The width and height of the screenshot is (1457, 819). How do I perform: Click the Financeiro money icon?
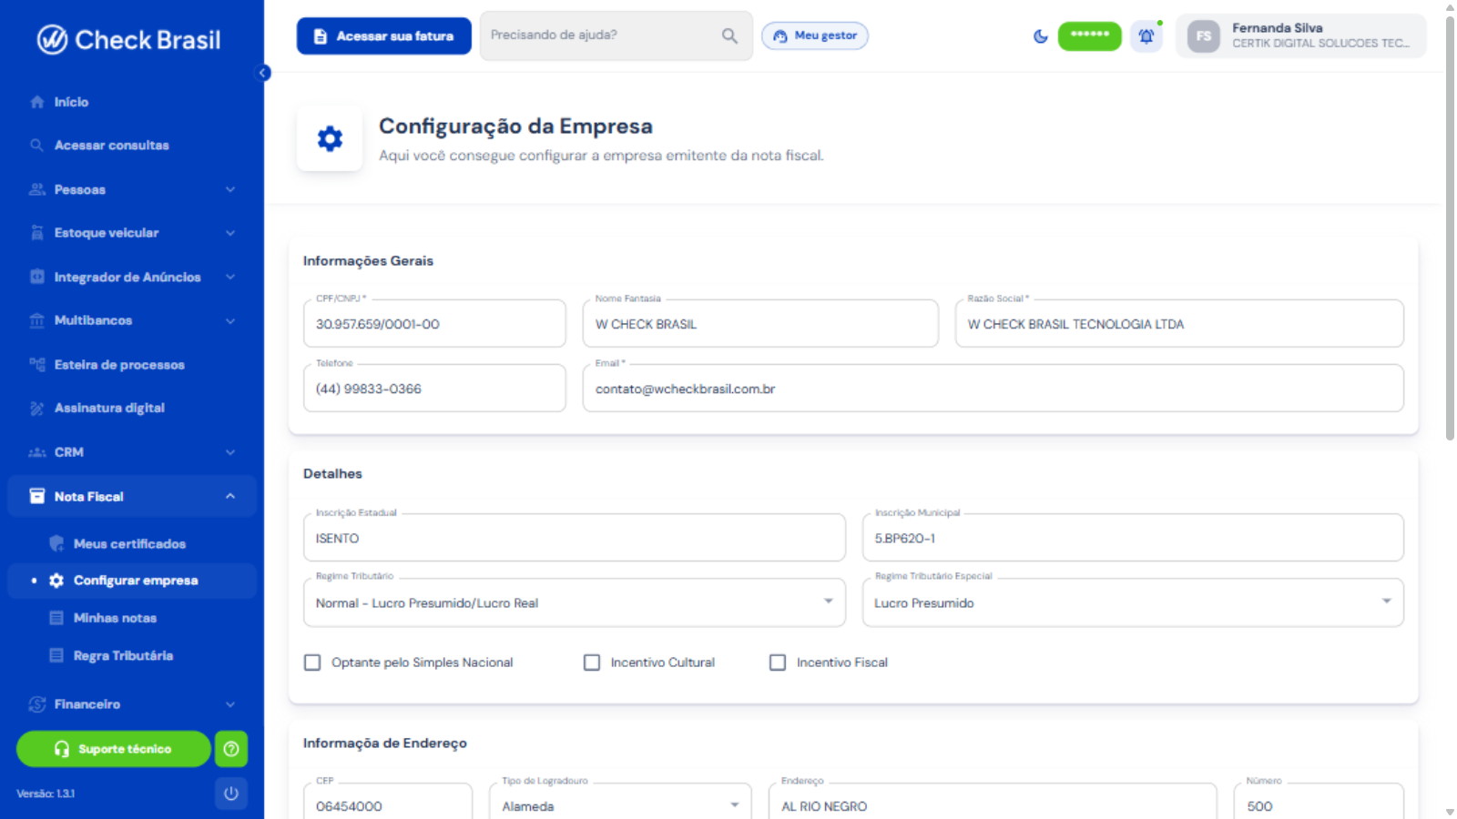(x=37, y=704)
